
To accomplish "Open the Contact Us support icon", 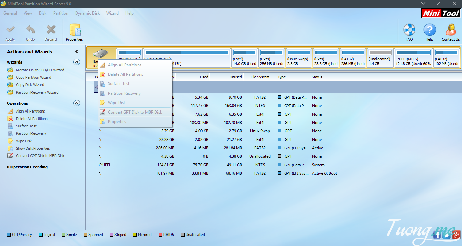I will coord(451,30).
